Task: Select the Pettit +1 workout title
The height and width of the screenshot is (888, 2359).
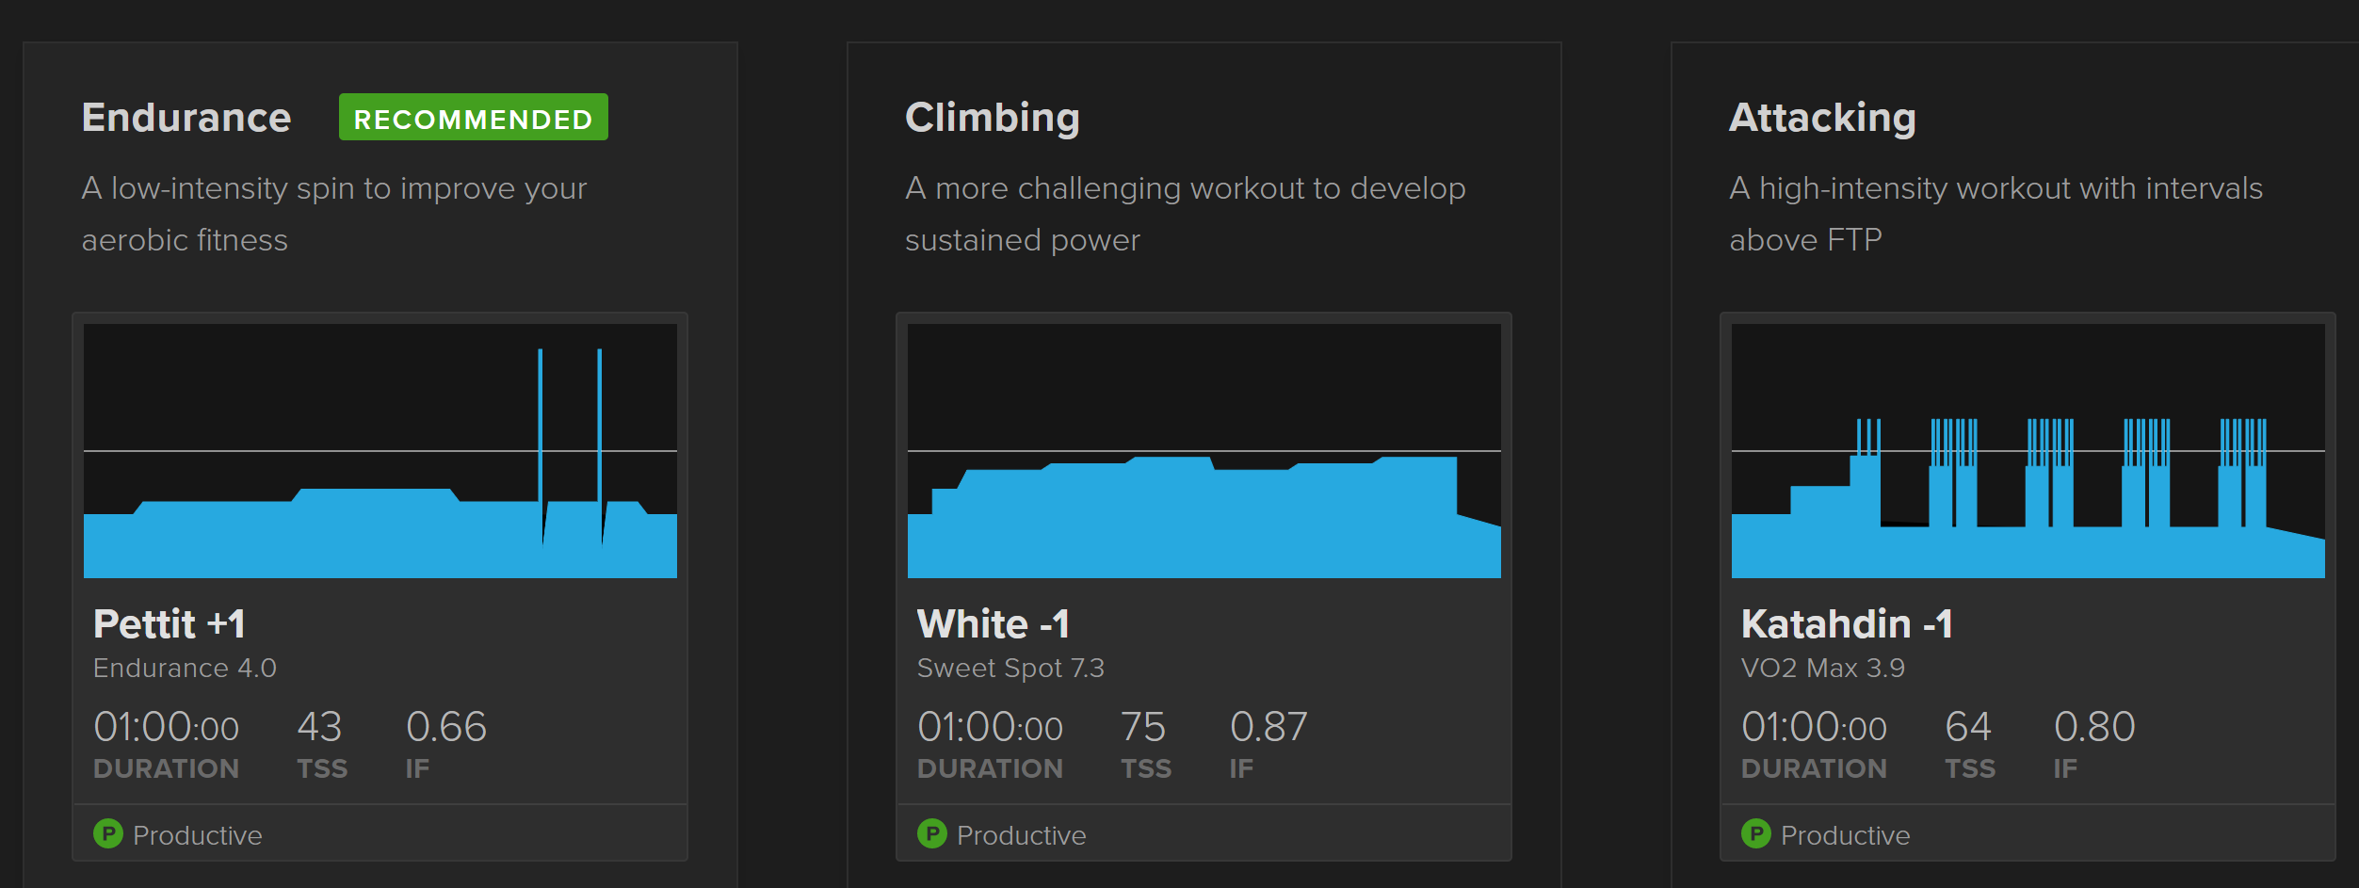Action: [x=170, y=623]
